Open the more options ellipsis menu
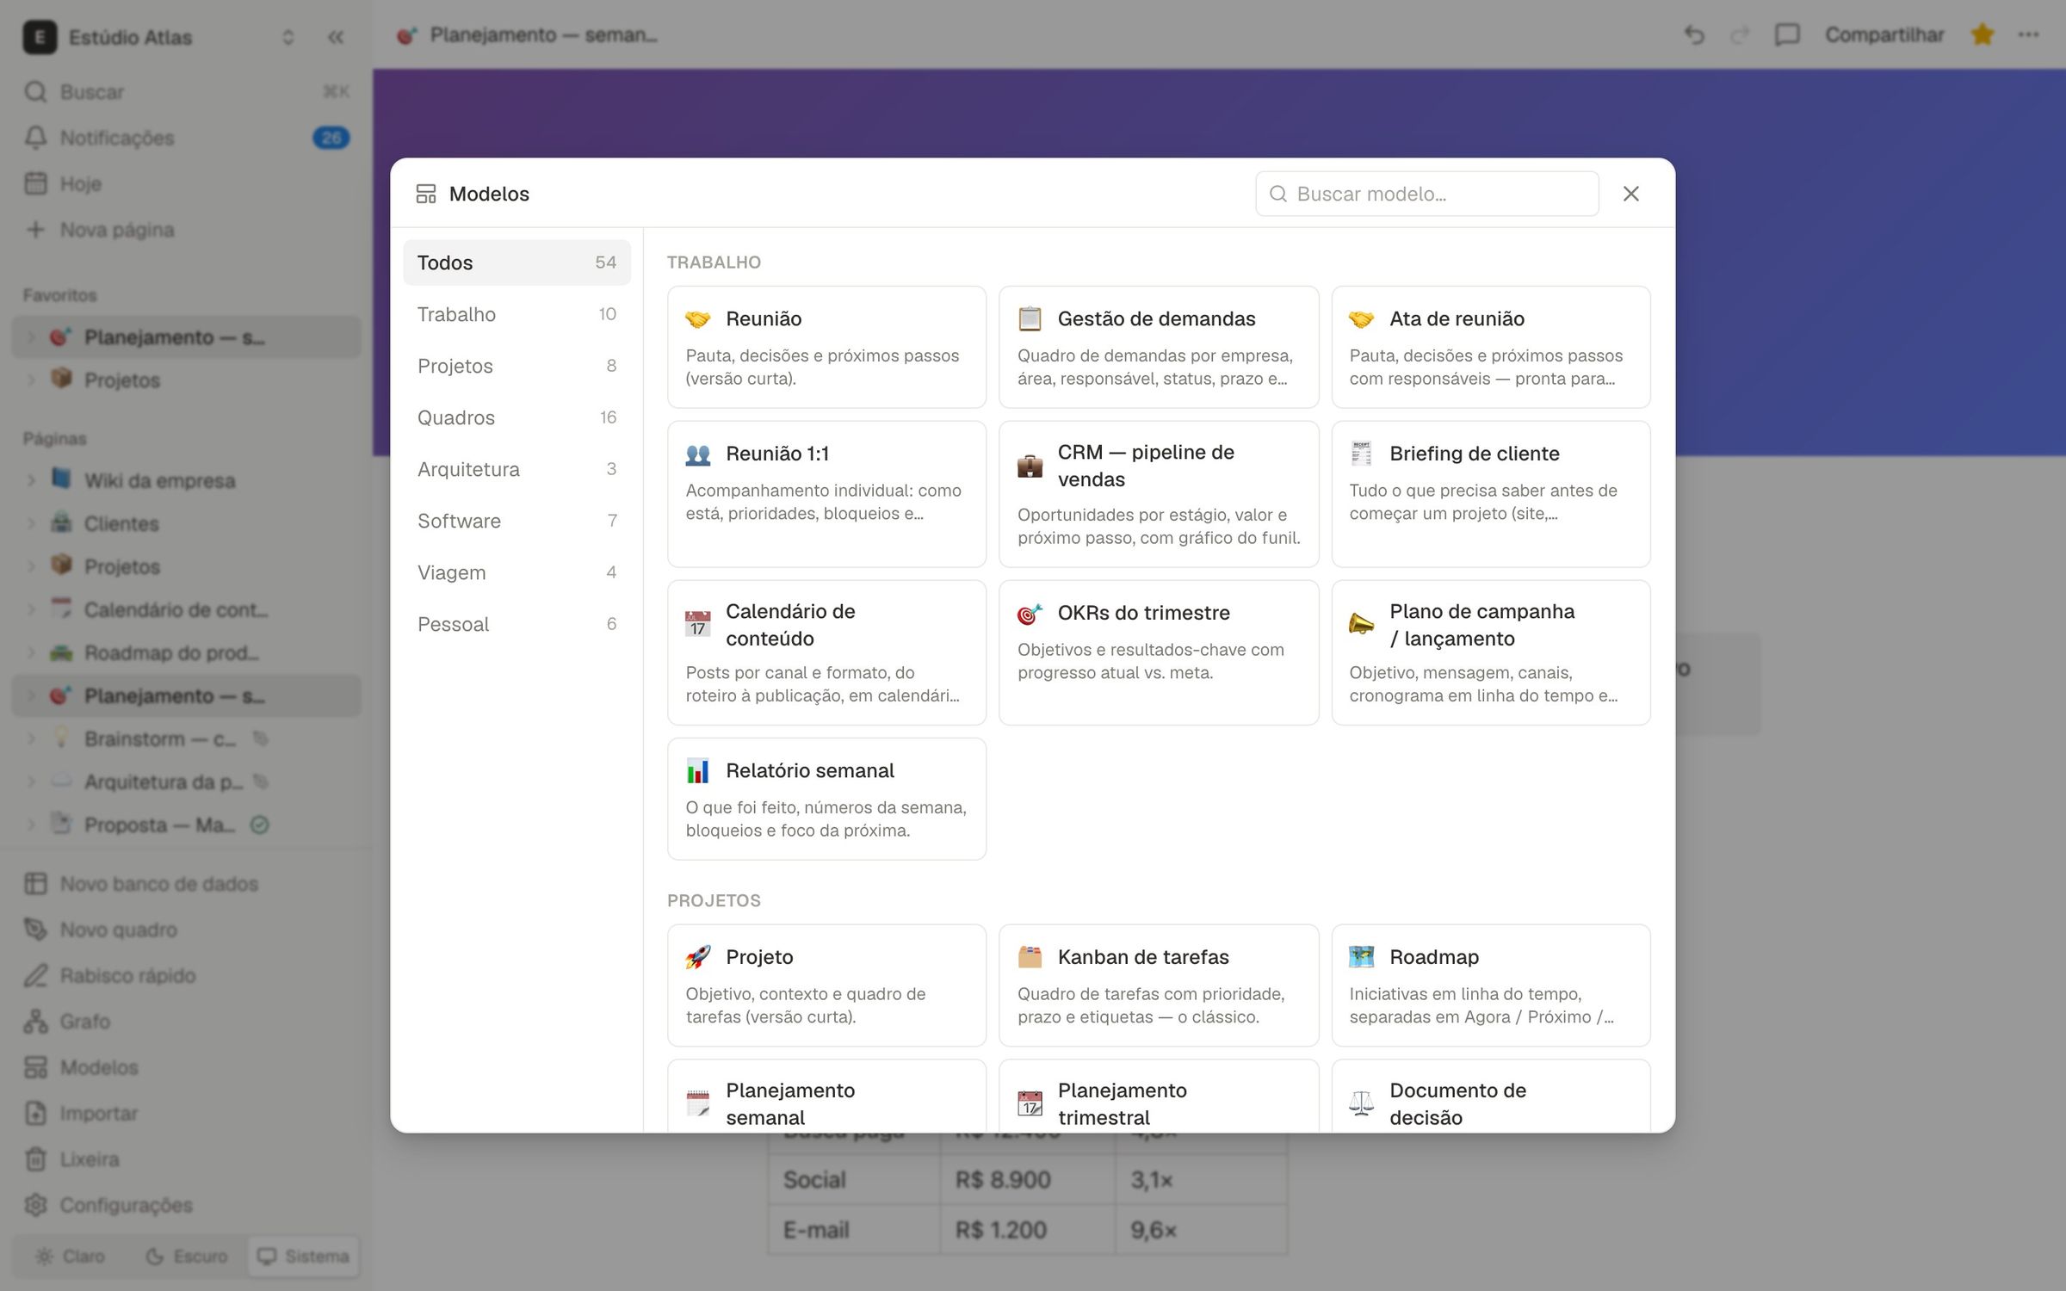This screenshot has height=1291, width=2066. tap(2028, 35)
